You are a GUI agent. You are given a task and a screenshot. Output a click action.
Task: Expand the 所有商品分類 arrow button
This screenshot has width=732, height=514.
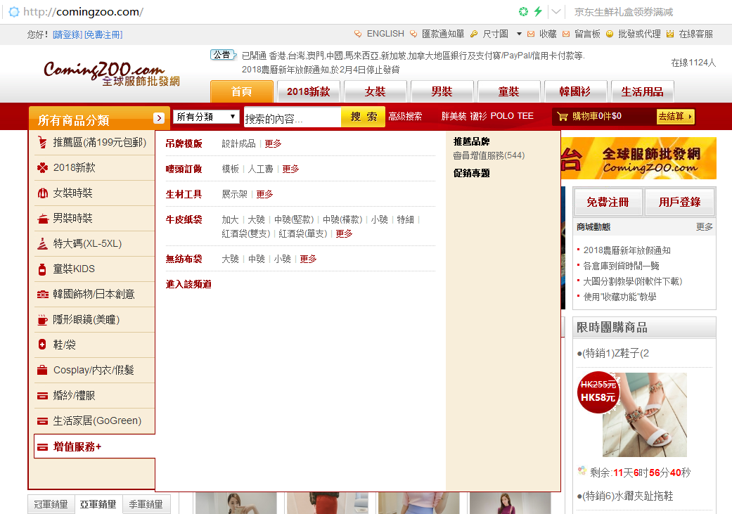pos(160,118)
